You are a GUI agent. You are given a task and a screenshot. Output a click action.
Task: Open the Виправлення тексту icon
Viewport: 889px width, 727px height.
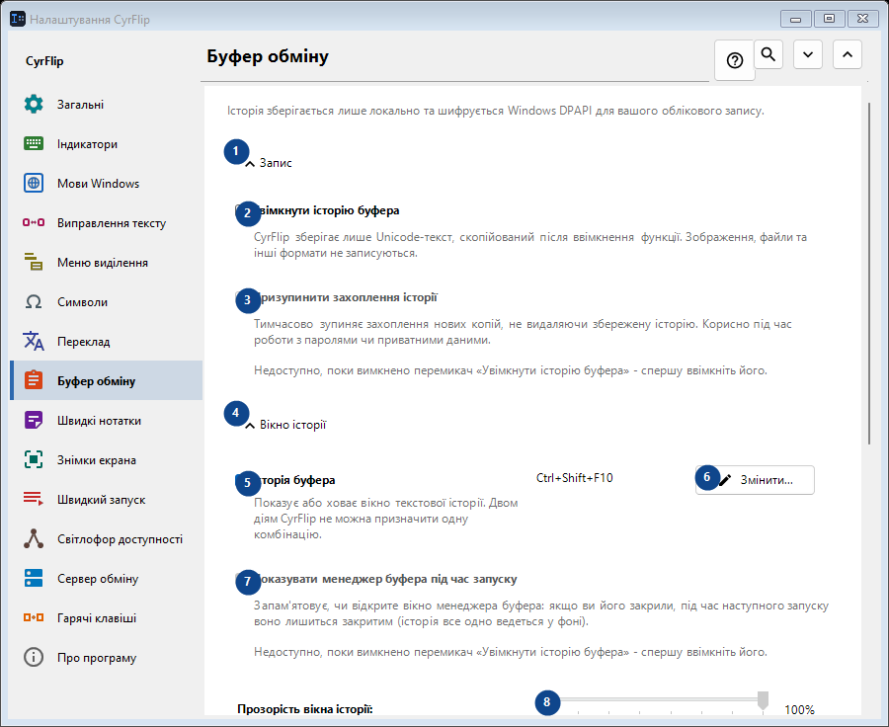click(34, 223)
